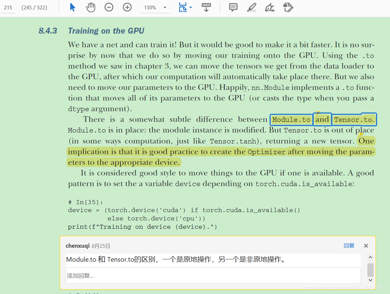Click the comment date 8月25日
Screen dimensions: 390x294
tap(101, 246)
